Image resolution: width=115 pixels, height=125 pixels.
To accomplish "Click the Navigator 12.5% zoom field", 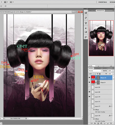I will click(x=92, y=66).
